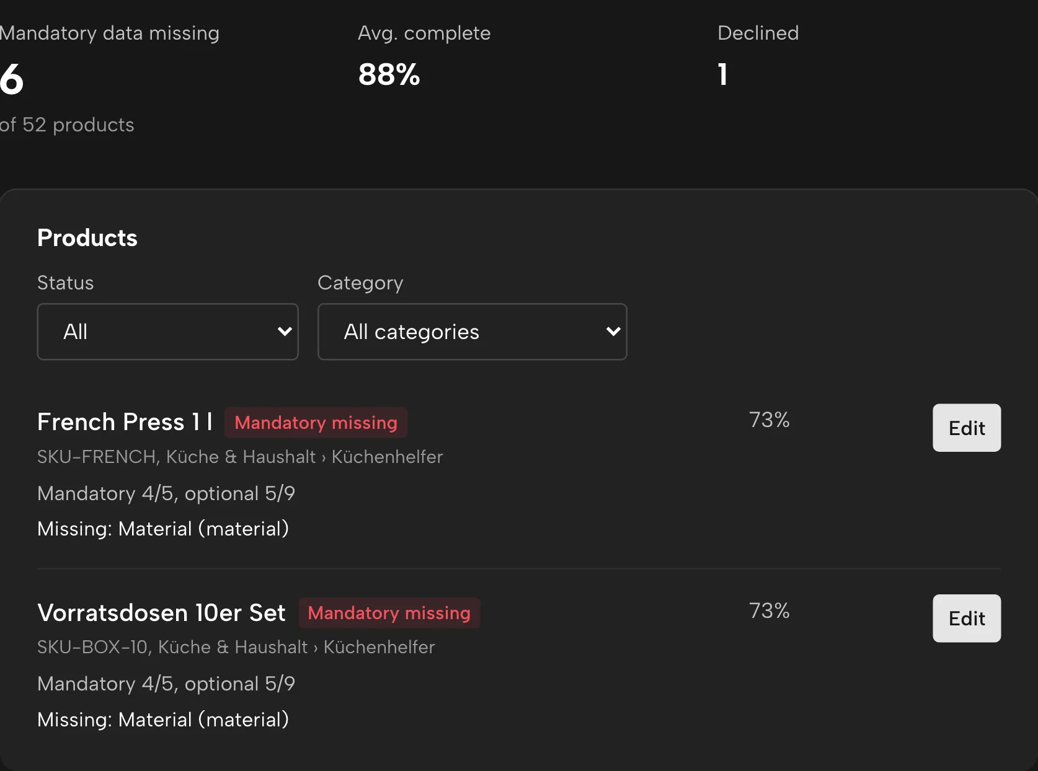Click the Declined count value
Viewport: 1038px width, 771px height.
pyautogui.click(x=722, y=75)
